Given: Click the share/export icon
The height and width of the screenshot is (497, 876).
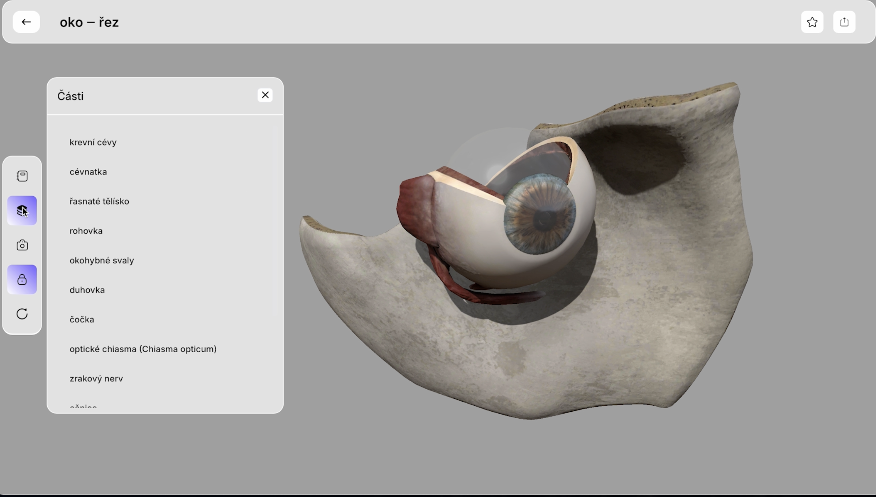Looking at the screenshot, I should tap(844, 22).
